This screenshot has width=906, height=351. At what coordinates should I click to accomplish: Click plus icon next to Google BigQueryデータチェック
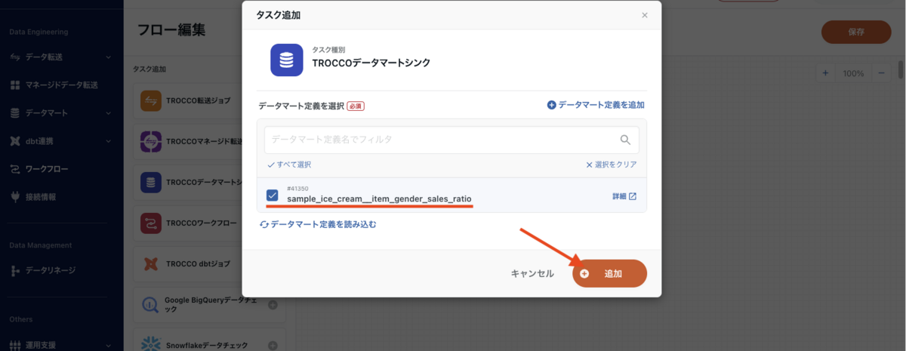click(273, 305)
